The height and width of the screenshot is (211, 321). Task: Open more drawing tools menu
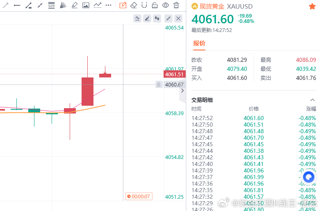pos(109,5)
